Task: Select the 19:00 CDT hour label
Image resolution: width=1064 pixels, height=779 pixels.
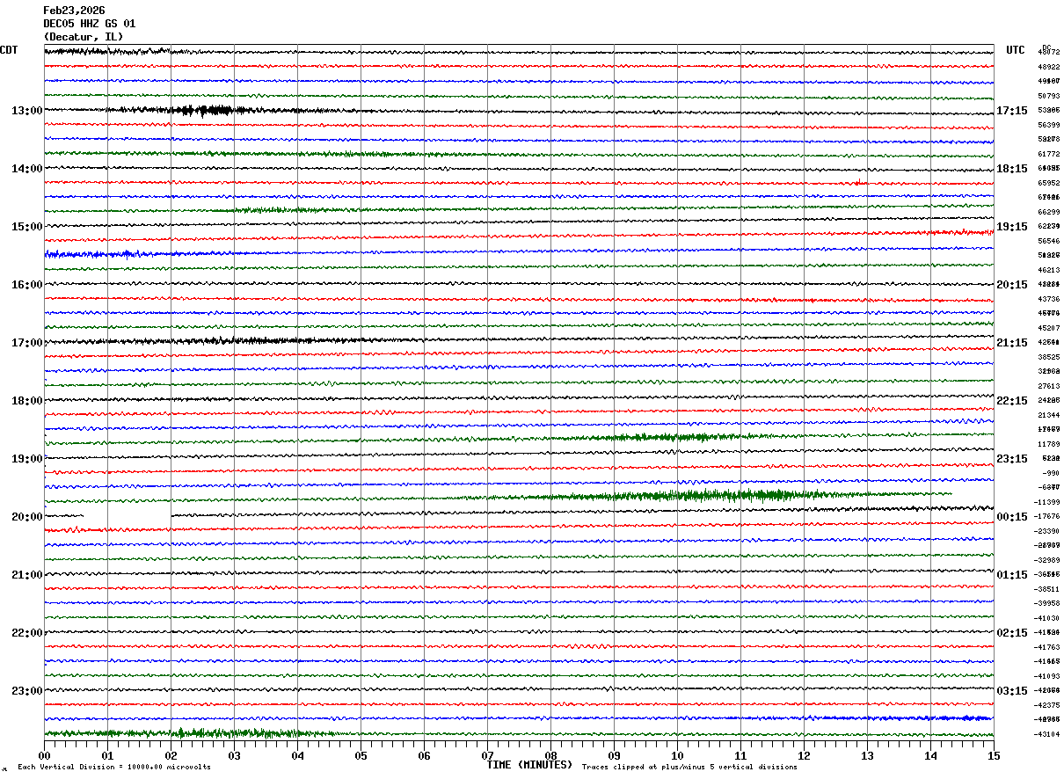Action: 27,459
